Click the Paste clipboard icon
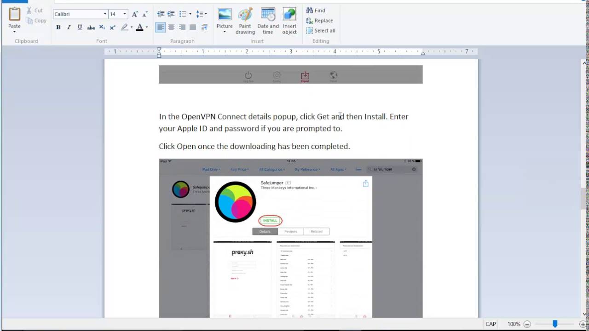This screenshot has width=589, height=331. click(15, 14)
